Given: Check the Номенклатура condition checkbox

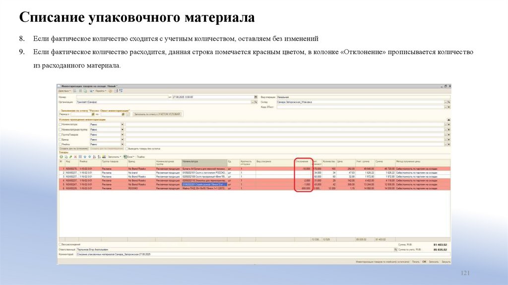Looking at the screenshot, I should click(60, 125).
